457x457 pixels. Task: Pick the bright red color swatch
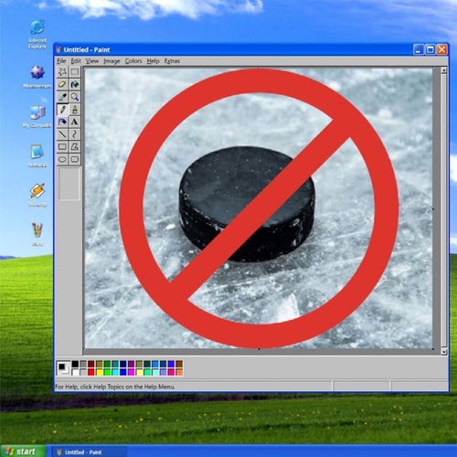click(x=91, y=372)
